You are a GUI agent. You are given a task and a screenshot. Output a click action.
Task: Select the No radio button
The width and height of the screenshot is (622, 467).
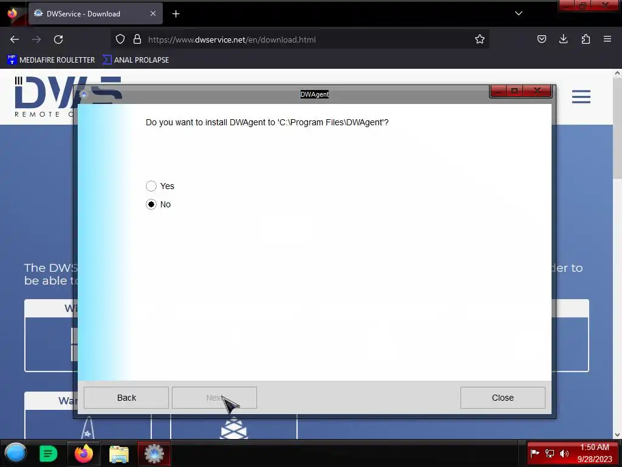[151, 204]
